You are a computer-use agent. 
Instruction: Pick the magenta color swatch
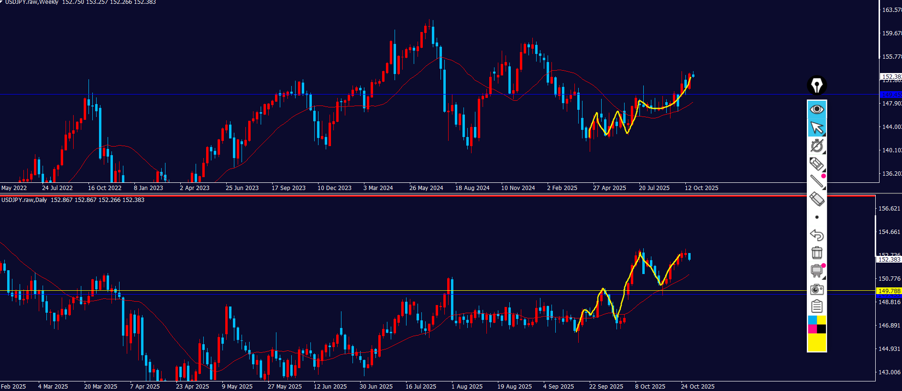point(812,329)
